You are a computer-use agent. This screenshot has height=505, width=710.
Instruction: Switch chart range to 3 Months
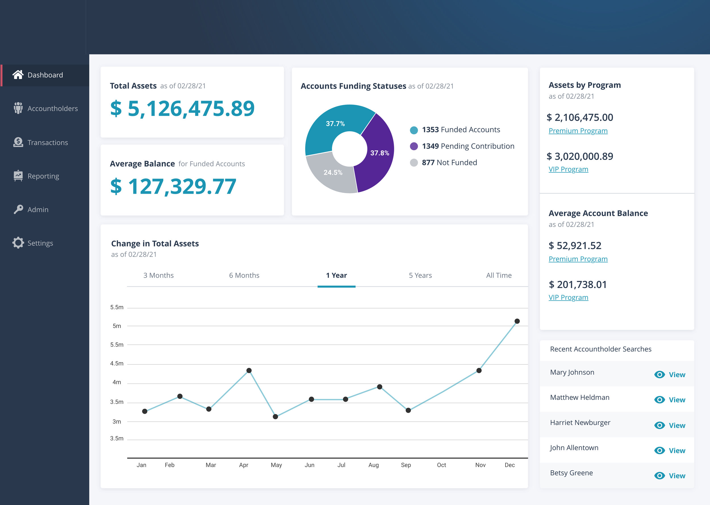point(158,275)
